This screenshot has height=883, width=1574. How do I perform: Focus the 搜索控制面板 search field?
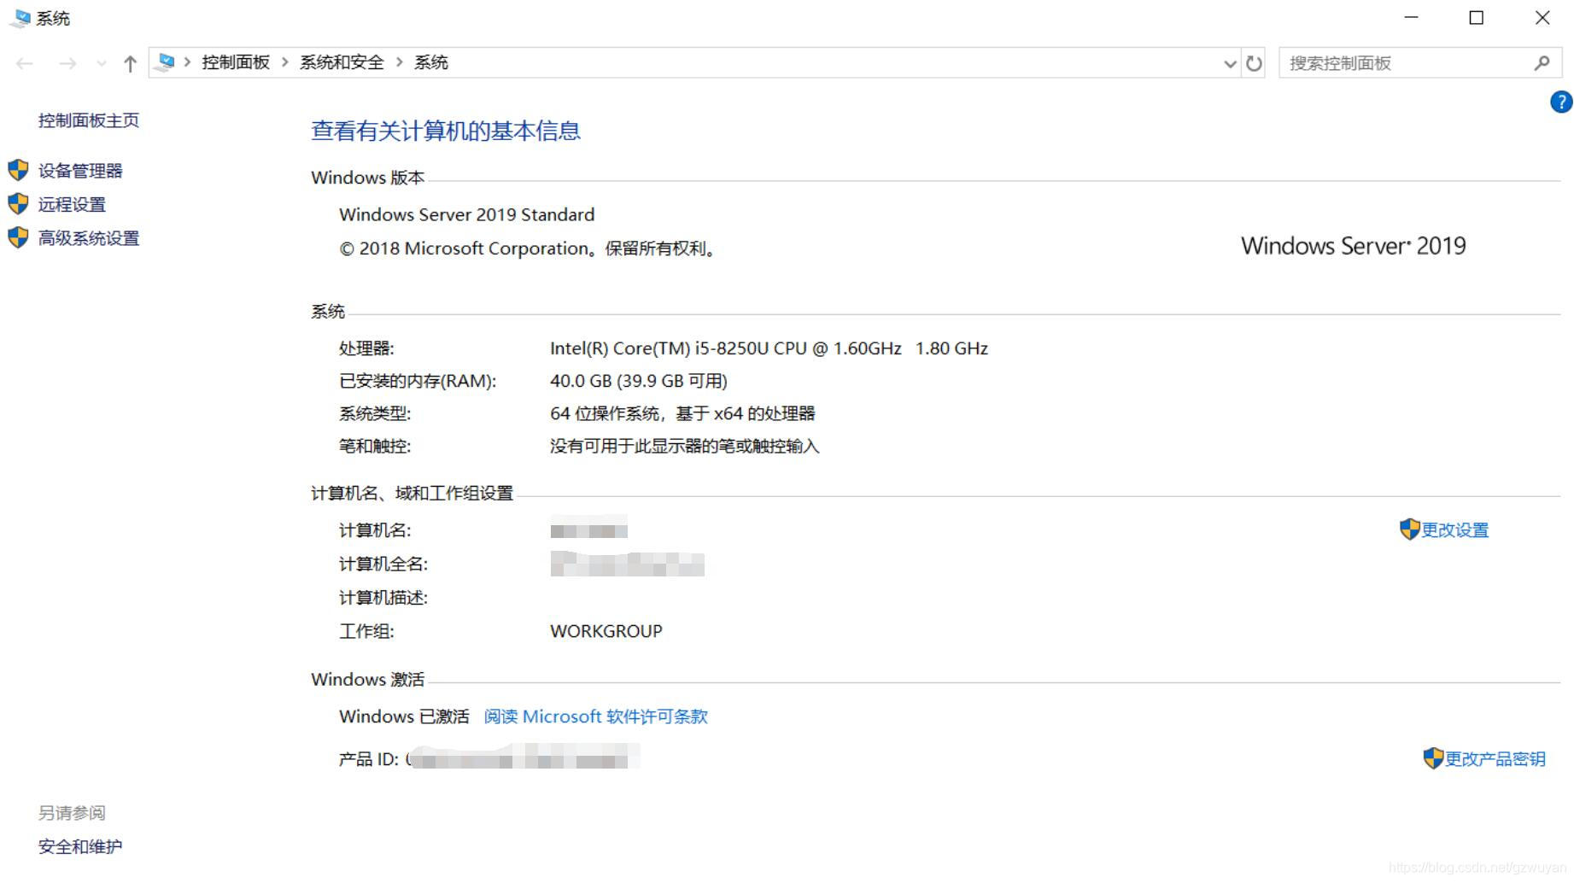tap(1420, 63)
